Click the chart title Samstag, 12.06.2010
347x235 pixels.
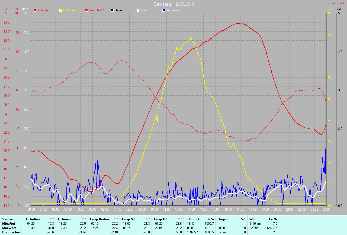pos(174,4)
